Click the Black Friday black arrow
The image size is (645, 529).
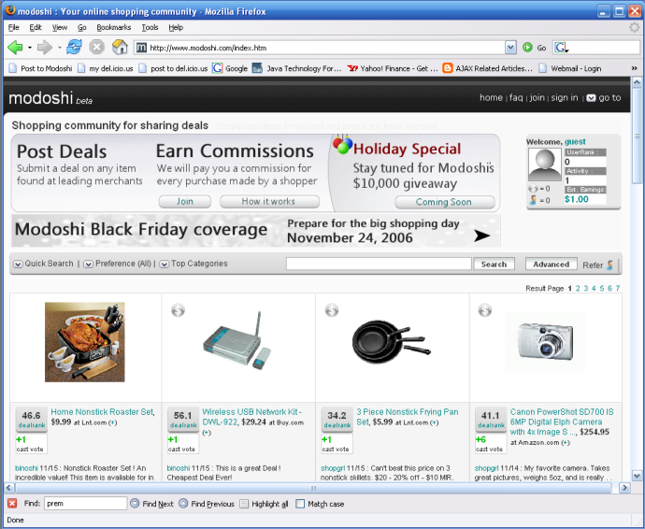[481, 236]
